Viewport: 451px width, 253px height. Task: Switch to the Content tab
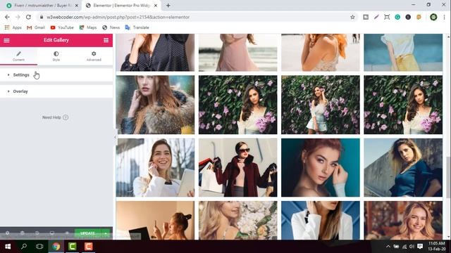pyautogui.click(x=19, y=56)
